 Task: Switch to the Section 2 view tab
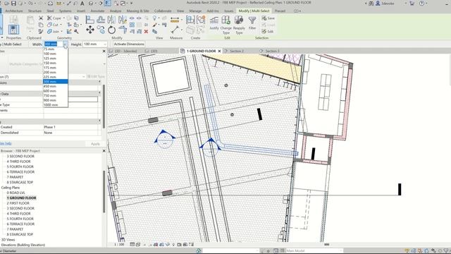point(237,51)
